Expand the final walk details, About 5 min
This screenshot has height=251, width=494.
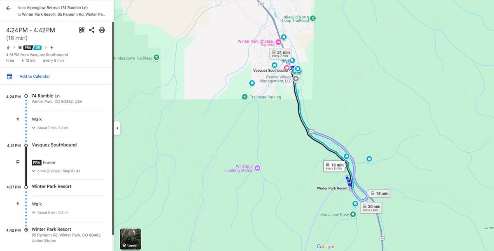[50, 213]
